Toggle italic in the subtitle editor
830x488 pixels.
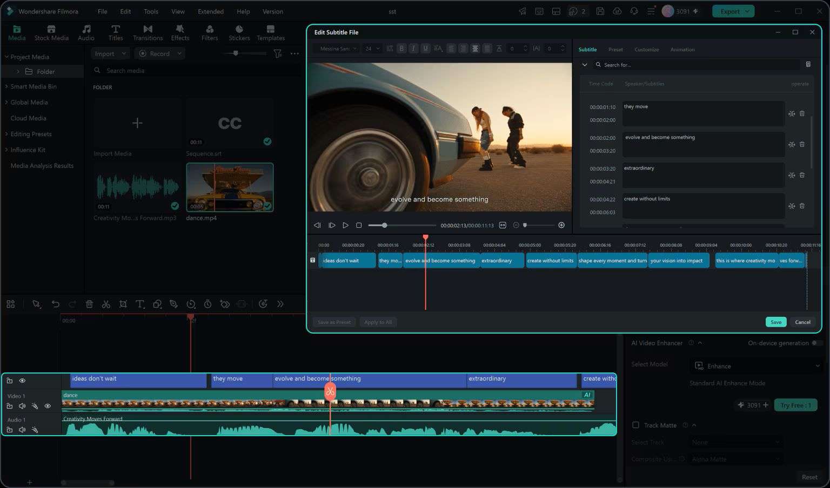(x=413, y=49)
